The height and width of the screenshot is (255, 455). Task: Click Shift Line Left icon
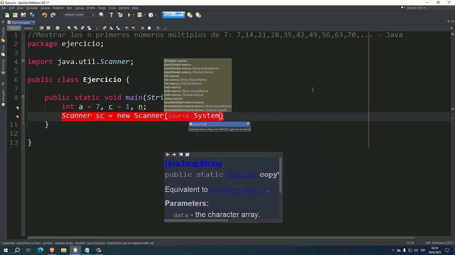(127, 28)
